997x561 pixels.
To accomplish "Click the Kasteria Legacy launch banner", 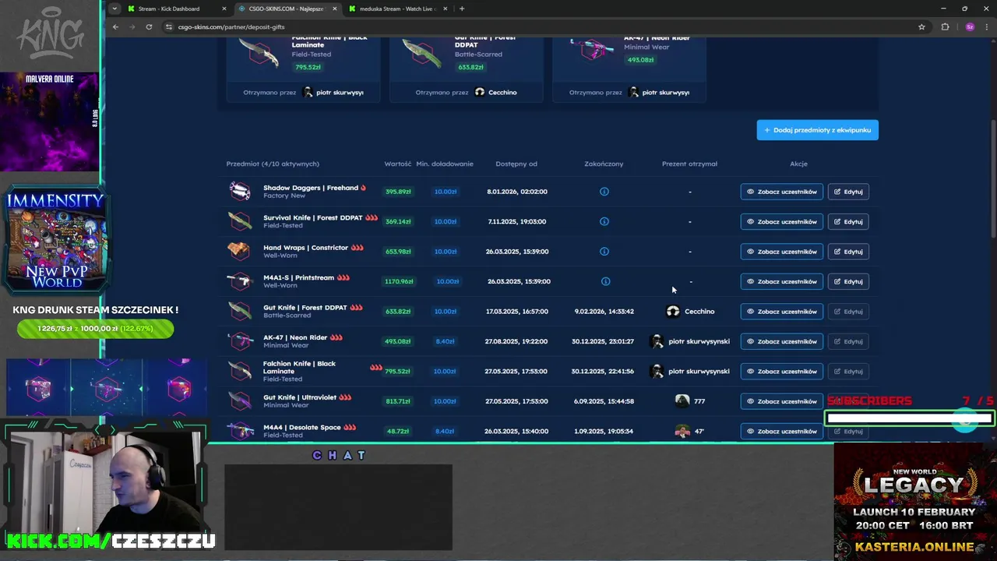I will 915,502.
